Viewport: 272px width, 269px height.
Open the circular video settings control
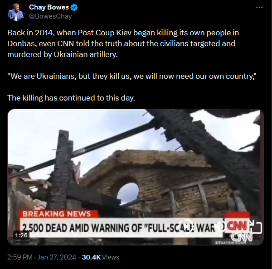pos(186,226)
